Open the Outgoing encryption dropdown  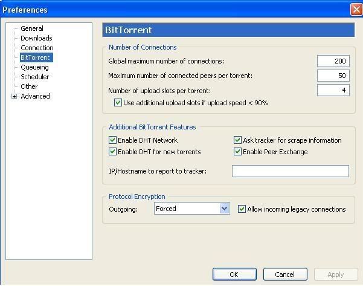(x=224, y=209)
